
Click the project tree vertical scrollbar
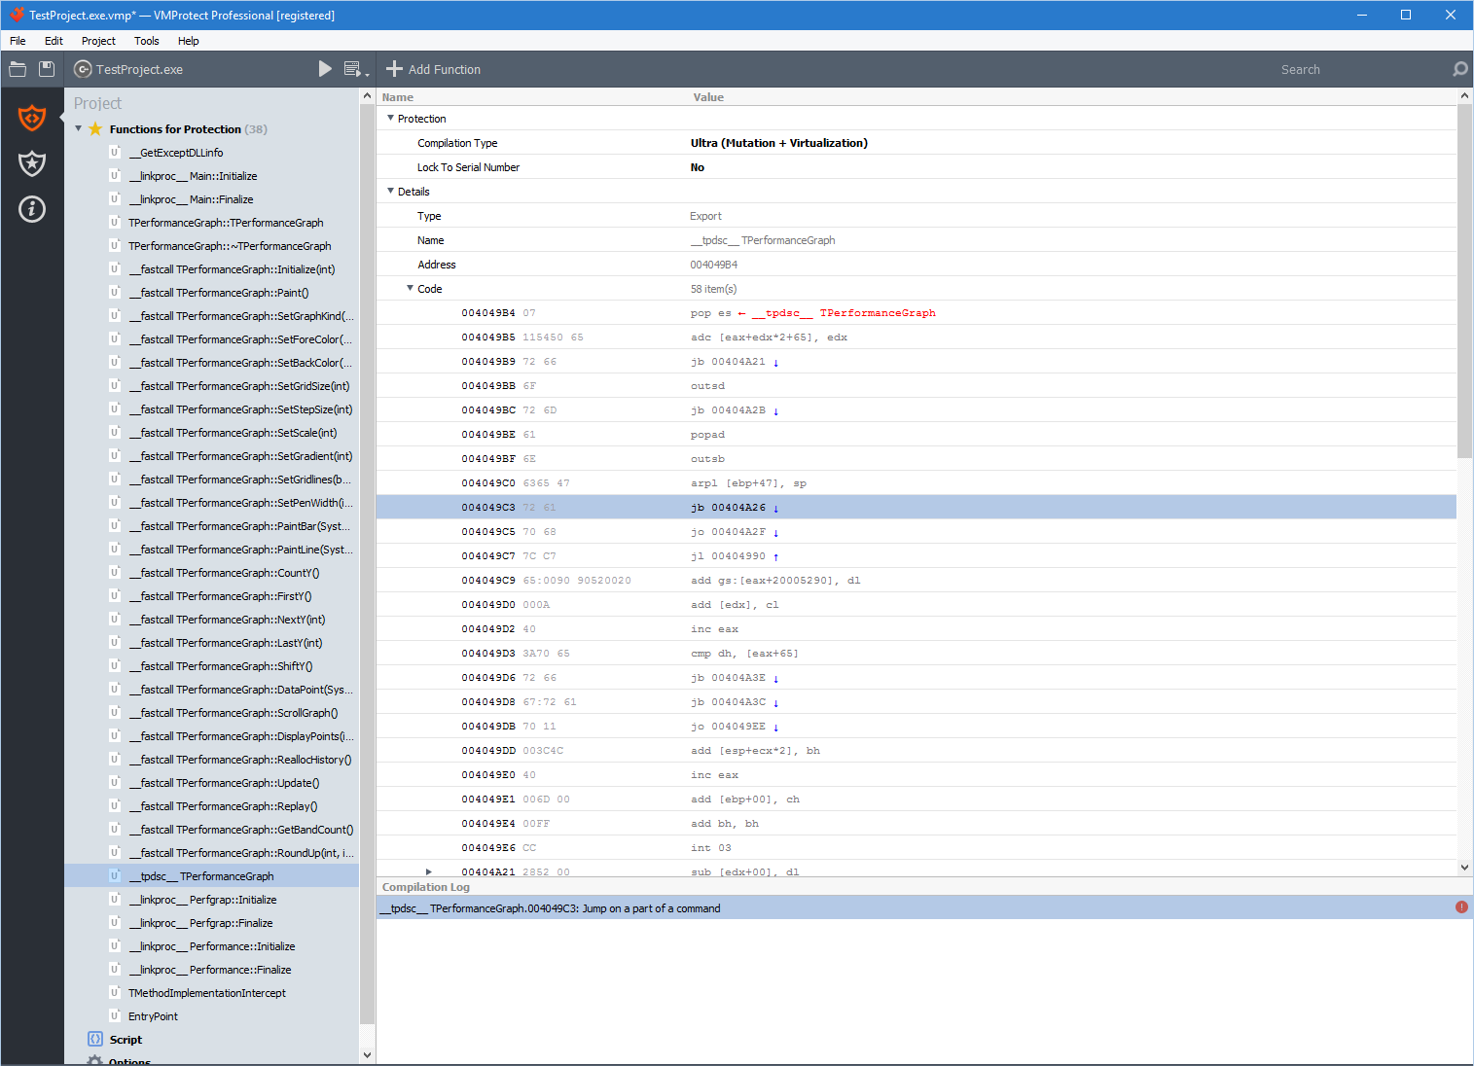(367, 564)
